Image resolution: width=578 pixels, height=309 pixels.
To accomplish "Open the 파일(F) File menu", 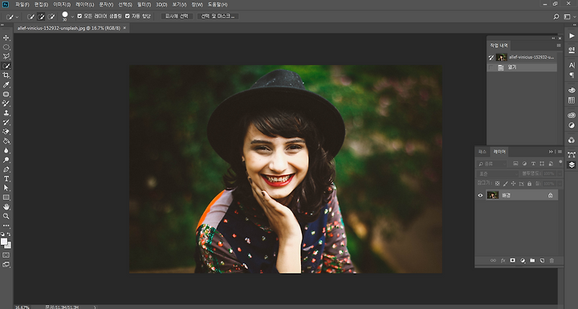I will [x=22, y=5].
